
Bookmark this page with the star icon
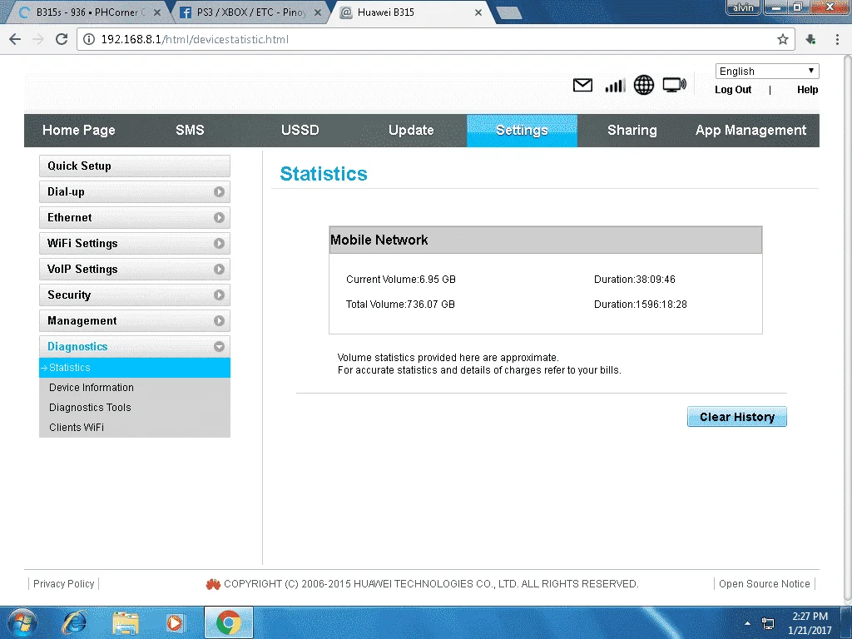pos(782,39)
